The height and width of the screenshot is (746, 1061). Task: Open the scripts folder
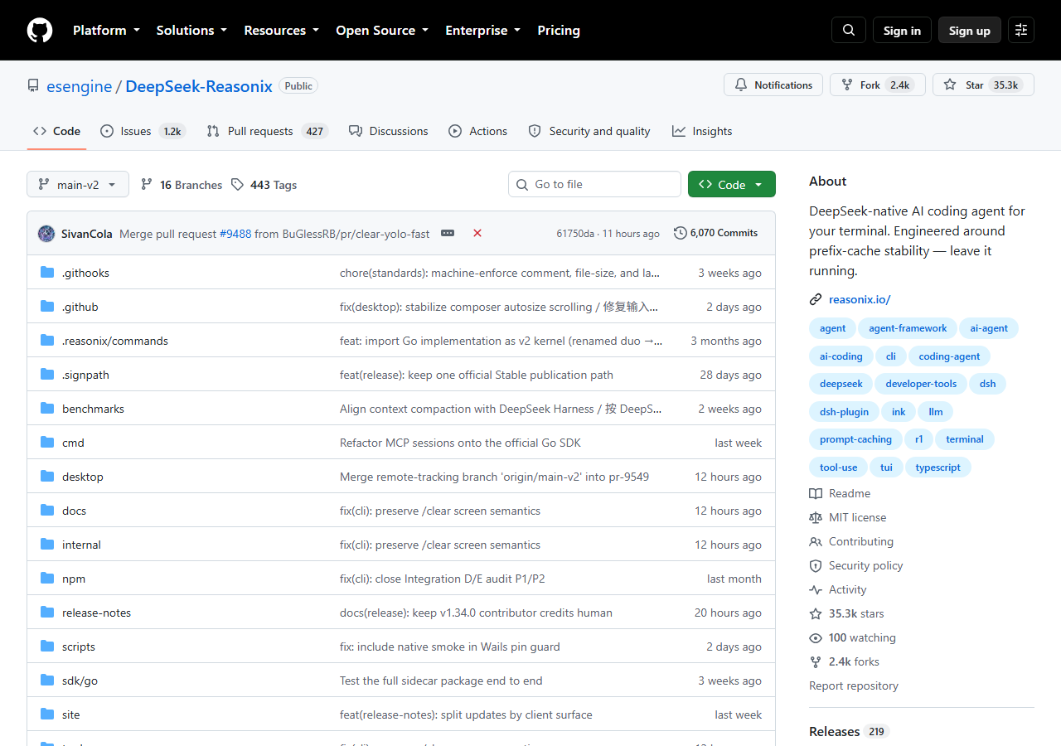click(x=79, y=647)
